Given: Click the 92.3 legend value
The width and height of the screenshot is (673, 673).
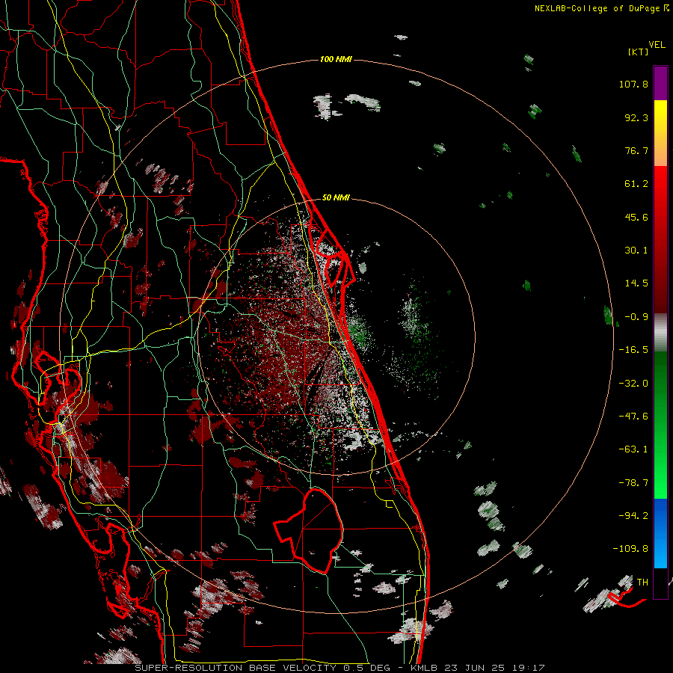Looking at the screenshot, I should (636, 117).
